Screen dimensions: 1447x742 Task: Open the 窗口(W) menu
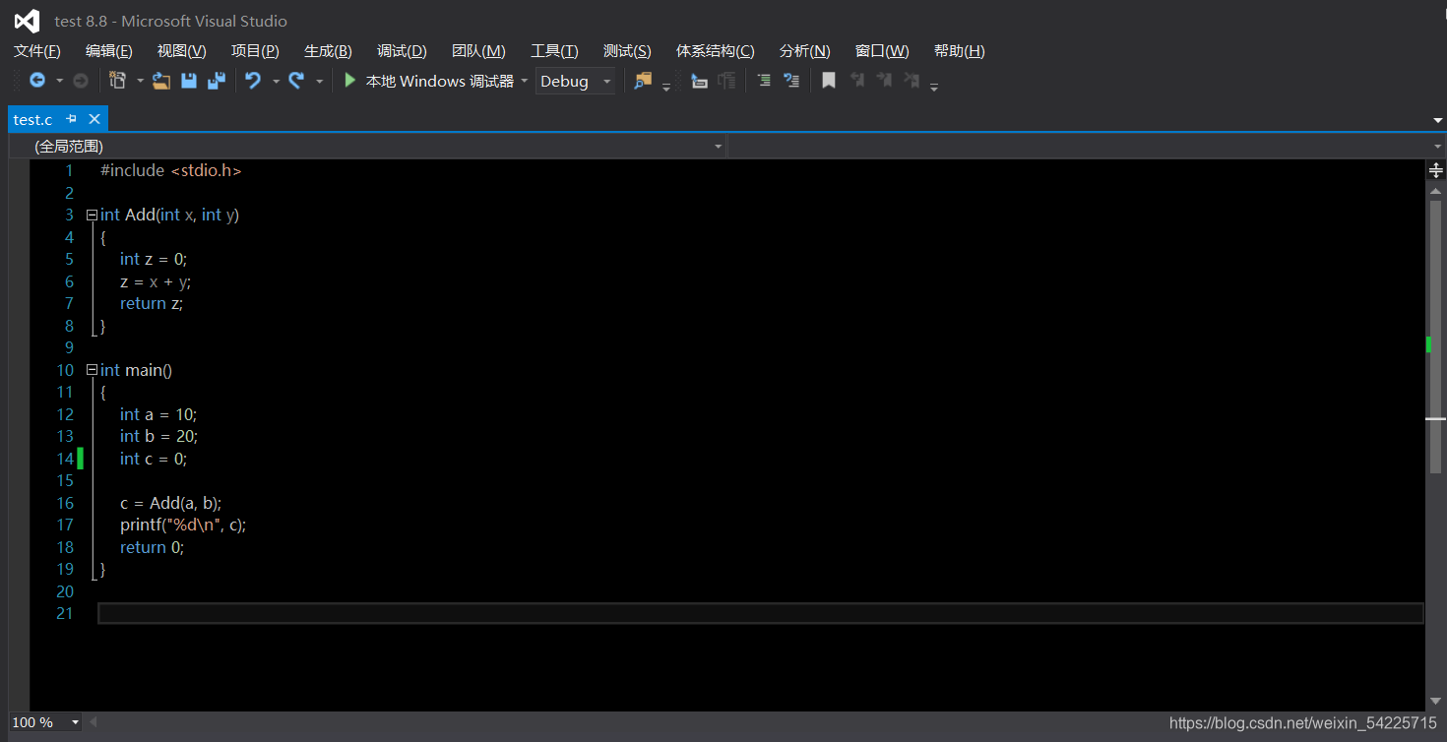click(x=882, y=51)
